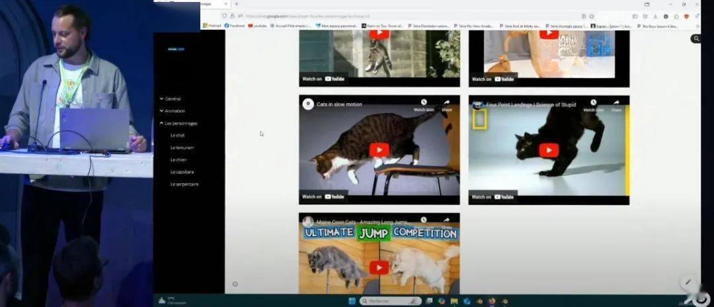Click the pencil edit button
Screen dimensions: 714x307
[688, 282]
